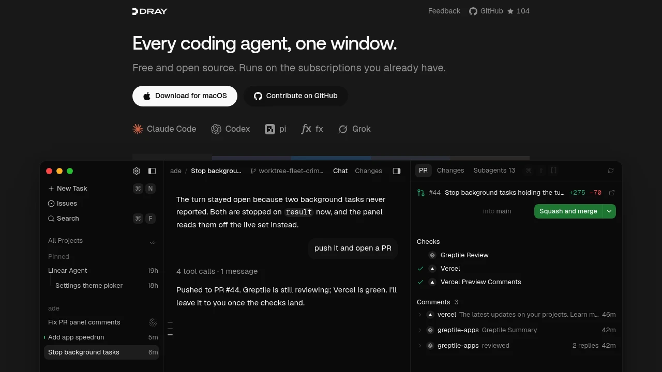This screenshot has height=372, width=662.
Task: Click the Squash and merge button
Action: [568, 211]
